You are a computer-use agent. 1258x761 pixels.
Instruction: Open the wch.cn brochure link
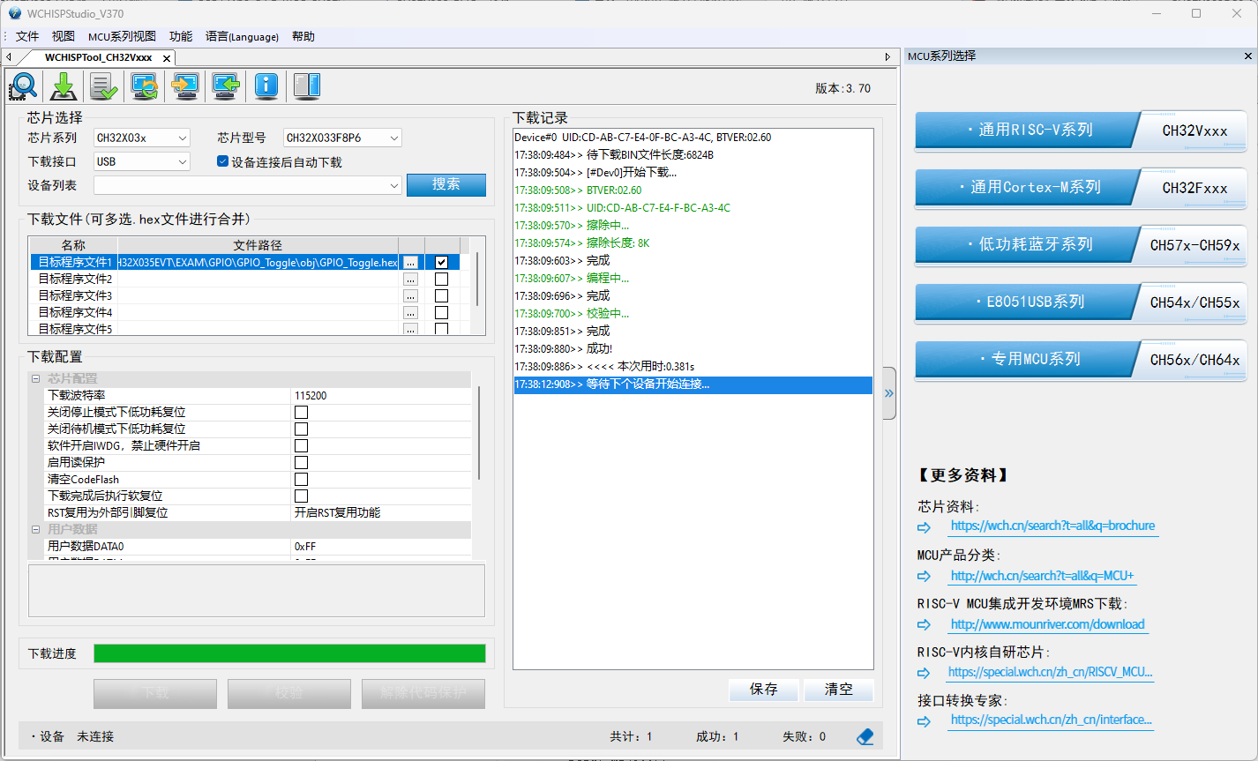(x=1052, y=526)
